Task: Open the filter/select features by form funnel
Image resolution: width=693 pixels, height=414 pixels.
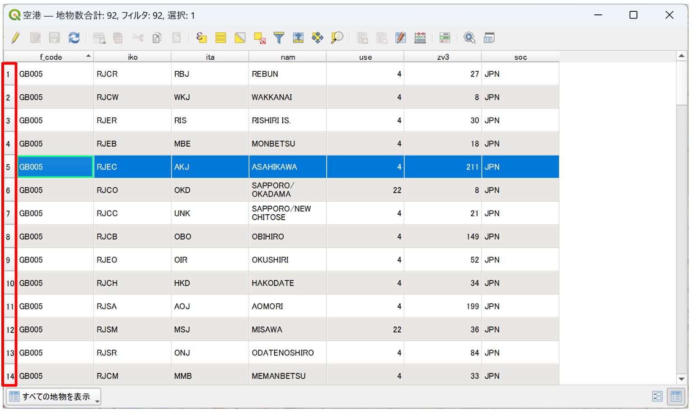Action: point(279,38)
